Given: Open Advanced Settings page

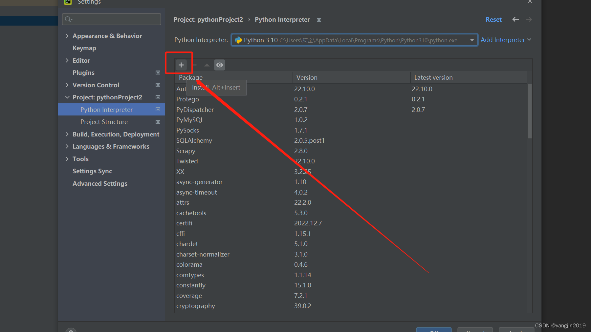Looking at the screenshot, I should coord(100,183).
